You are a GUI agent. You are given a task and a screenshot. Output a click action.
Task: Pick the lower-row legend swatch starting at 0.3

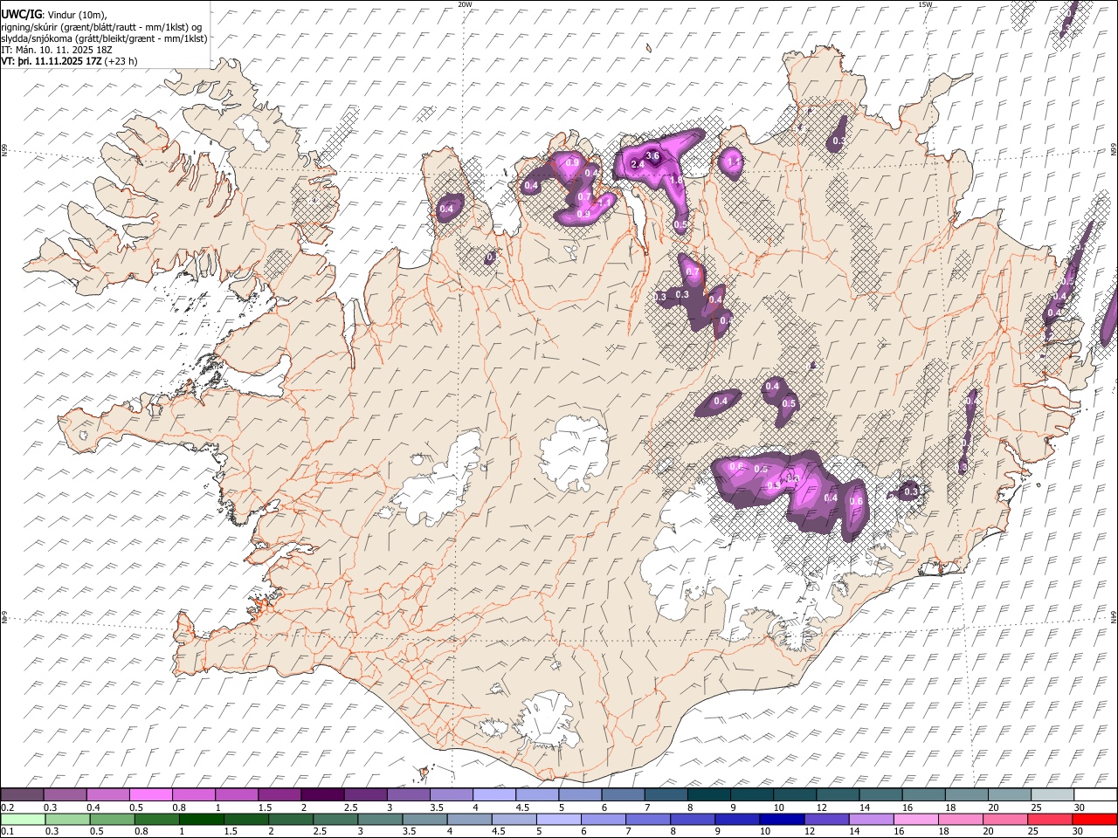click(67, 819)
